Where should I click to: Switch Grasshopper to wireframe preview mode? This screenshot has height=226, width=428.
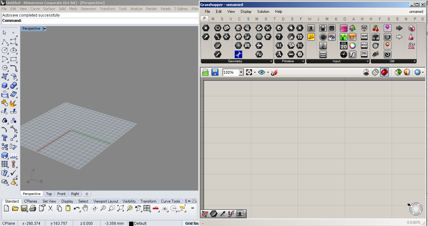click(x=375, y=72)
